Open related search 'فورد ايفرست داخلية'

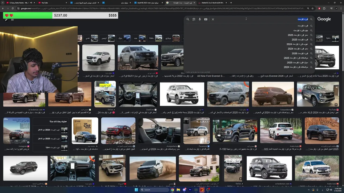point(51,147)
